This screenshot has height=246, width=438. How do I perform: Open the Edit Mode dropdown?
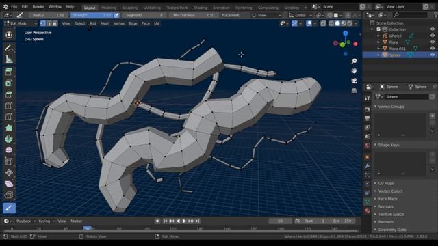21,23
